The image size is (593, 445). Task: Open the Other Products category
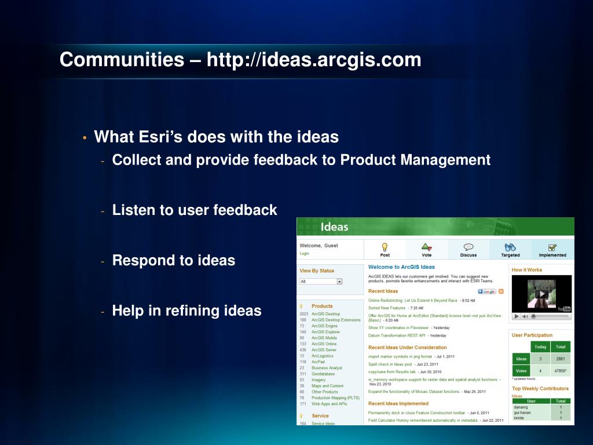pos(324,392)
